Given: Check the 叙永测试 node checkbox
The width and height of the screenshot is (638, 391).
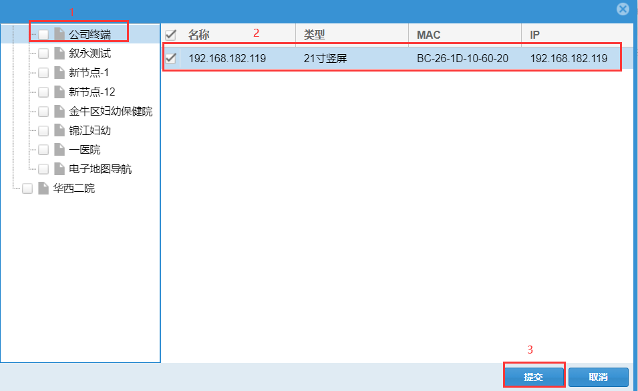Looking at the screenshot, I should pyautogui.click(x=43, y=53).
